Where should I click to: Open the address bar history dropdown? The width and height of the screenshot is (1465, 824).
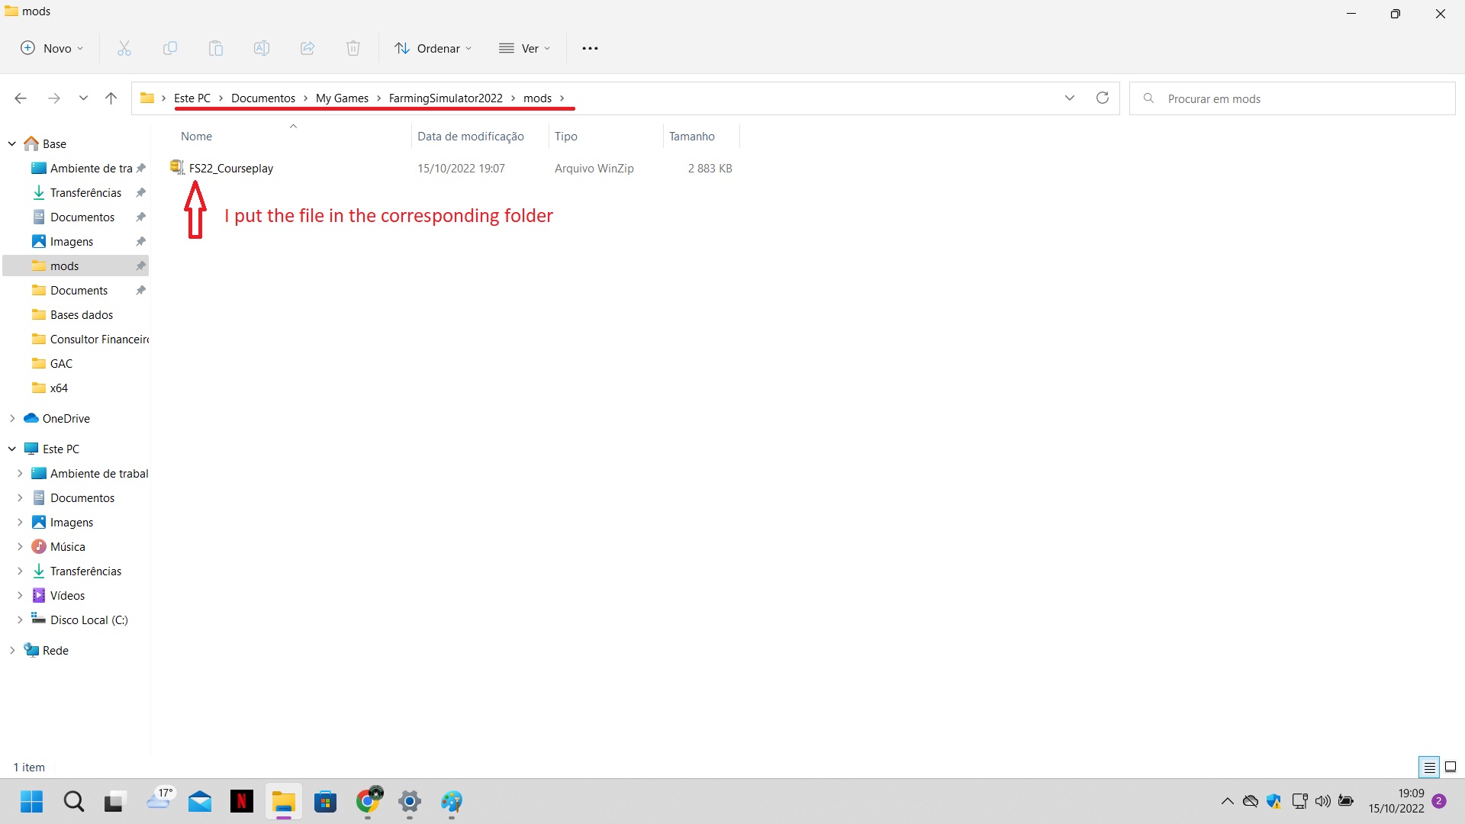1069,98
